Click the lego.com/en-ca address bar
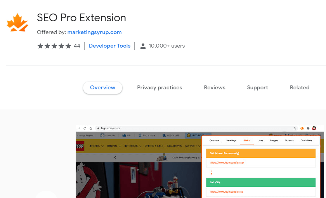The image size is (326, 198). pyautogui.click(x=196, y=128)
